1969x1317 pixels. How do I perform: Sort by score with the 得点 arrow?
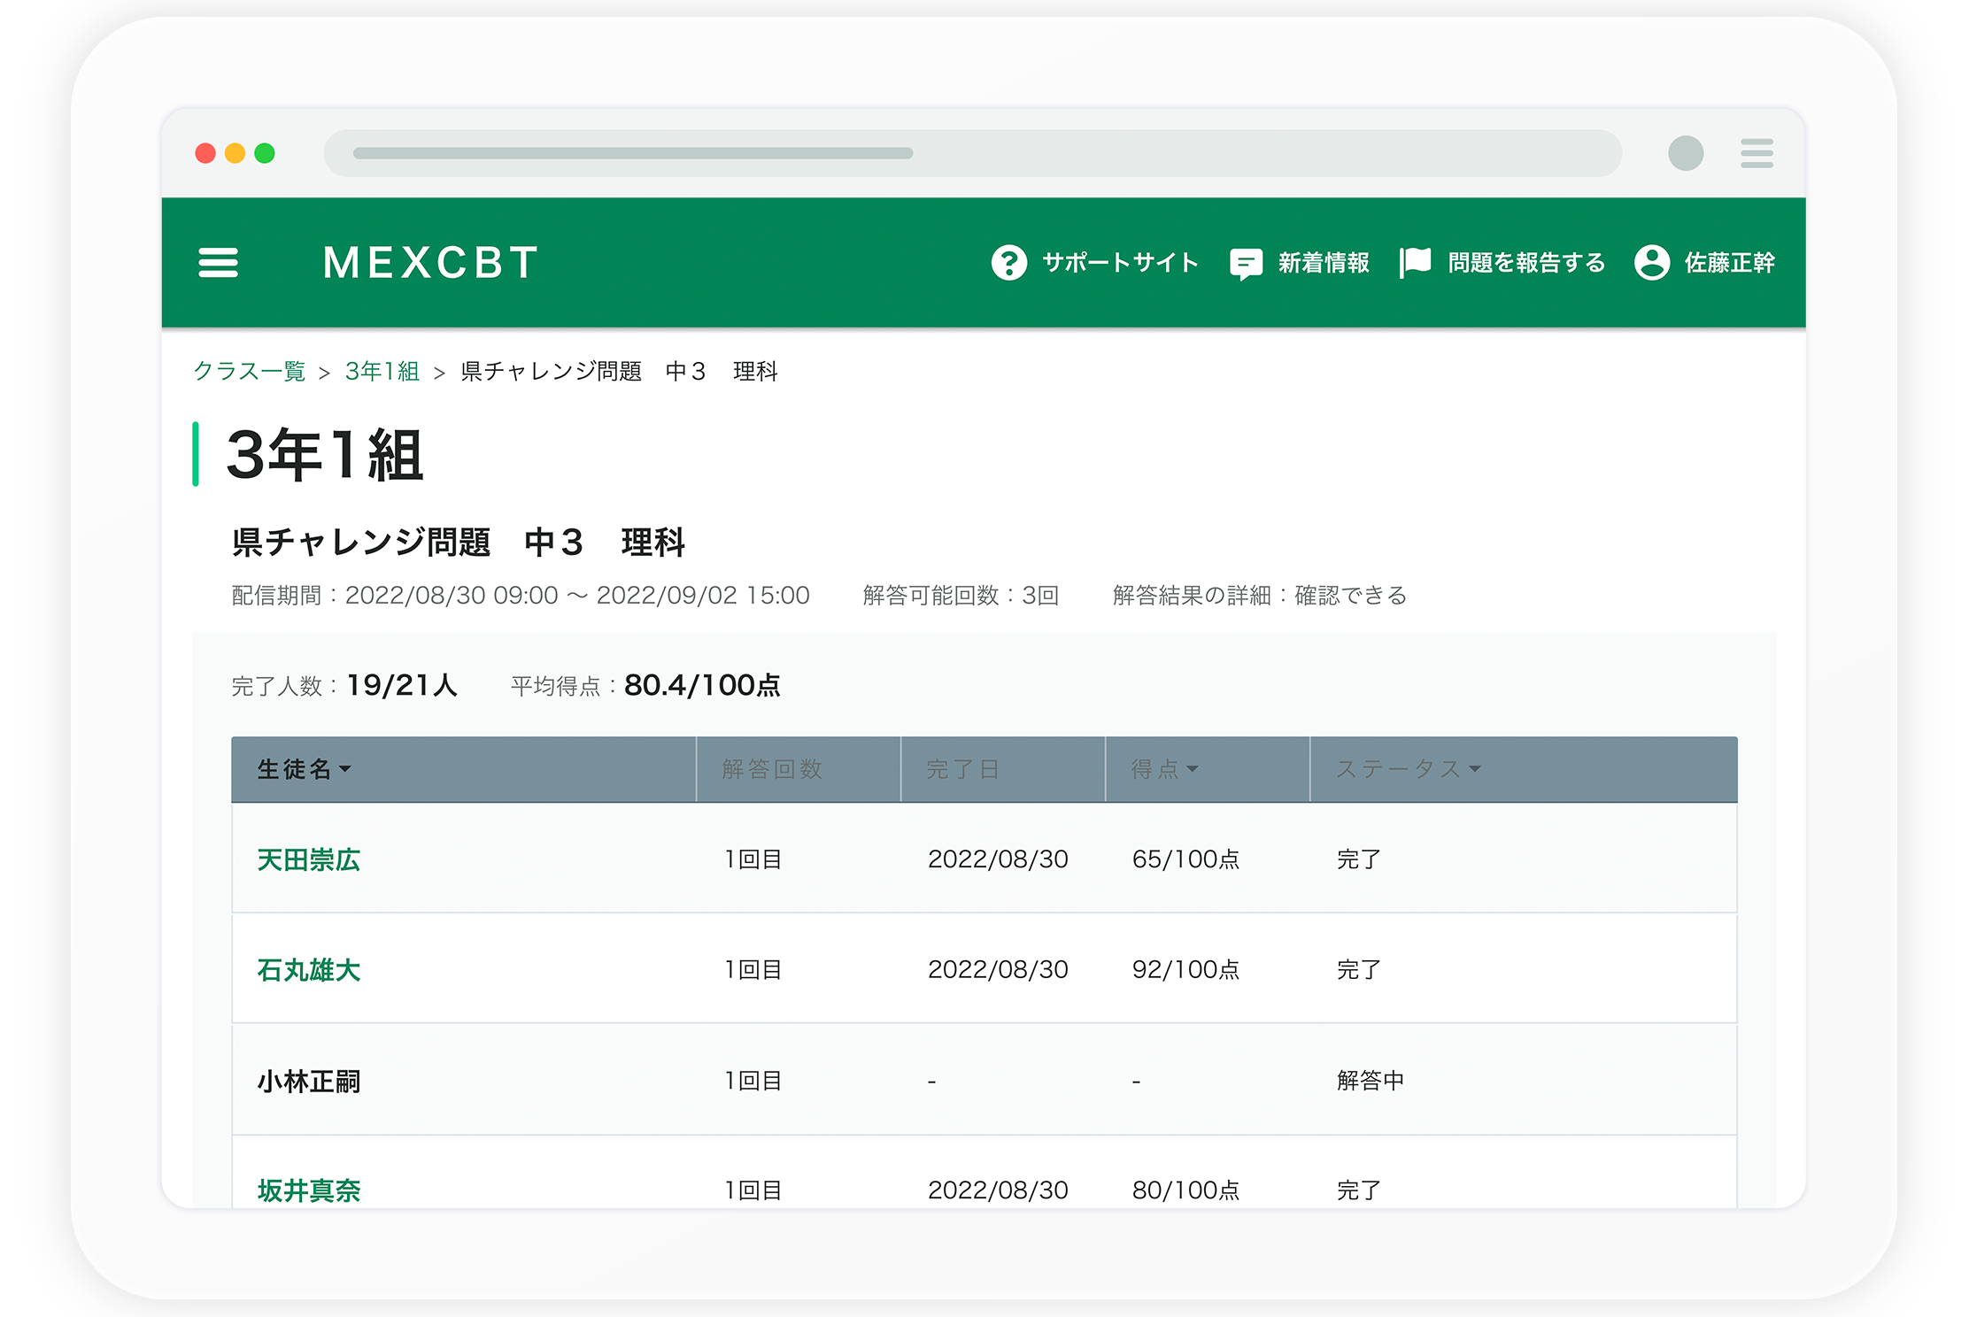pyautogui.click(x=1194, y=769)
